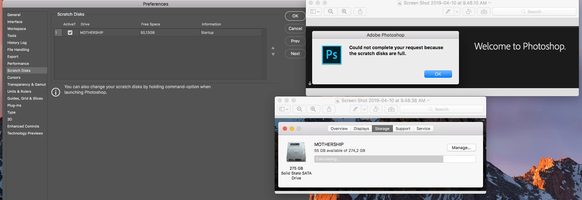Toggle the Active checkbox for MOTHERSHIP drive
Screen dimensions: 582x200
pos(70,32)
